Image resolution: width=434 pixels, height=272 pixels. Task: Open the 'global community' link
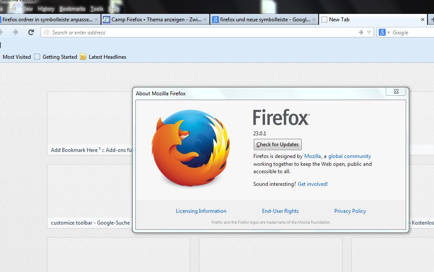350,156
